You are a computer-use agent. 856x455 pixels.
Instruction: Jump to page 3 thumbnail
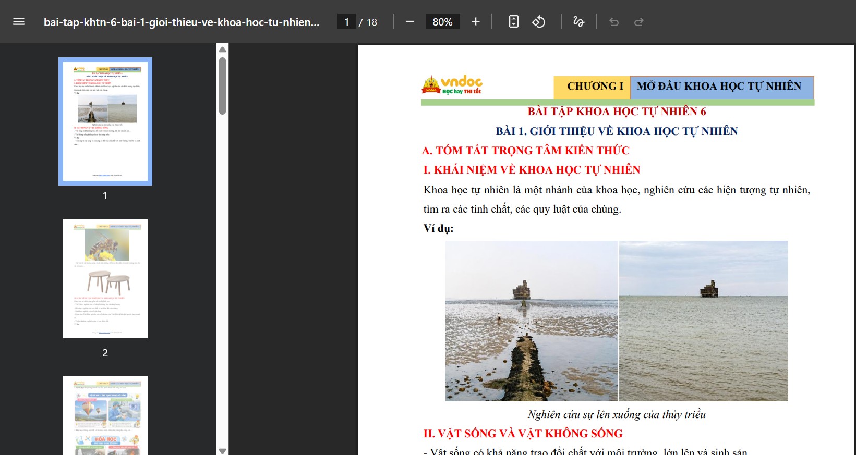click(105, 415)
